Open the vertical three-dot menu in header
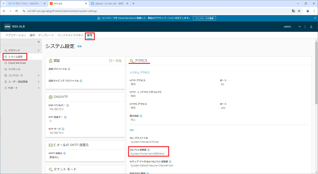 (305, 27)
